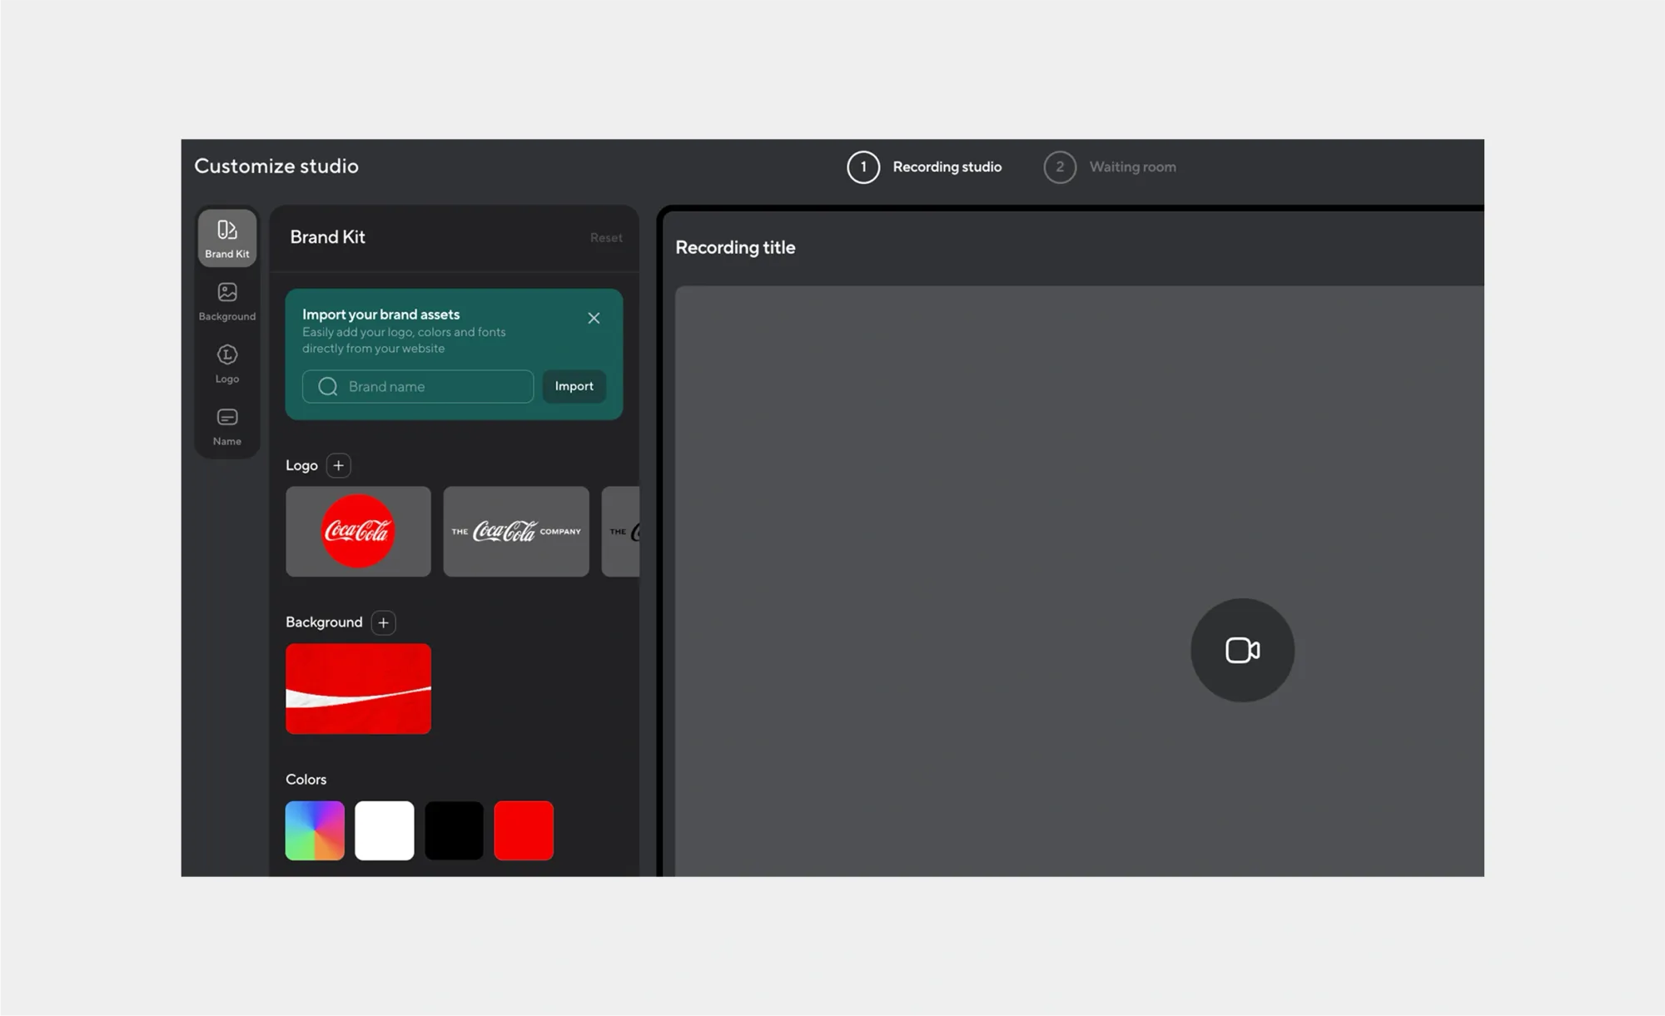Screen dimensions: 1665x1016
Task: Open the Logo sidebar tab
Action: click(x=226, y=364)
